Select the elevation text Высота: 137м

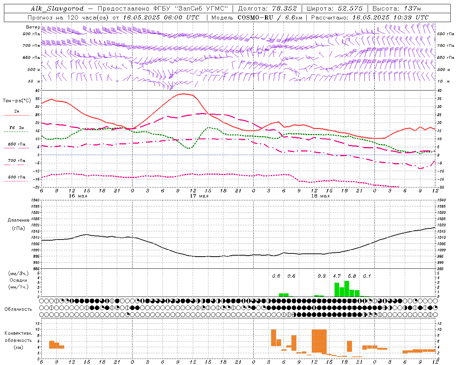(397, 9)
